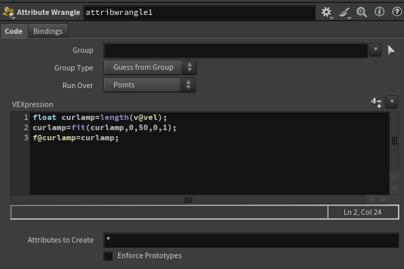Click the VEXpression code editor area

209,153
